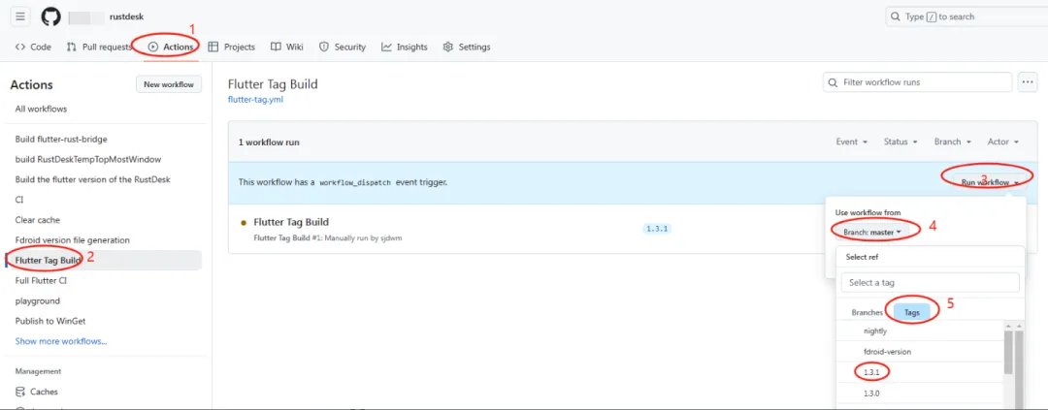
Task: Open 'Build the flutter version of the RustDesk'
Action: coord(93,179)
